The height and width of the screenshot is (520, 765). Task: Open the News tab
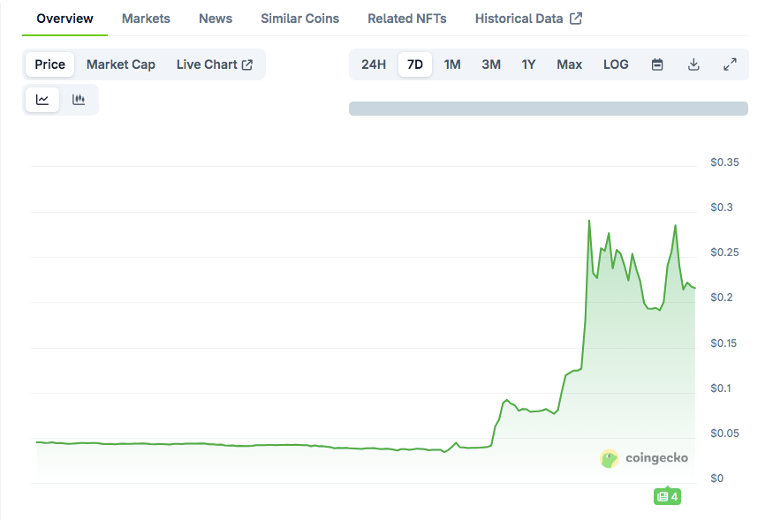pyautogui.click(x=216, y=19)
